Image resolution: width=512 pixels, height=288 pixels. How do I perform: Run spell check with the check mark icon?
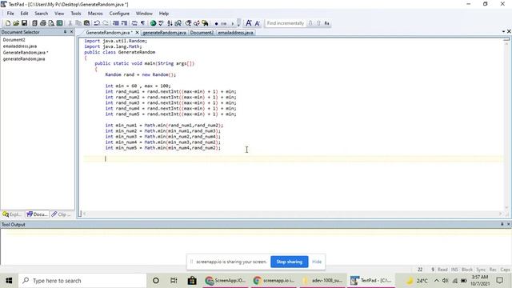(x=161, y=23)
